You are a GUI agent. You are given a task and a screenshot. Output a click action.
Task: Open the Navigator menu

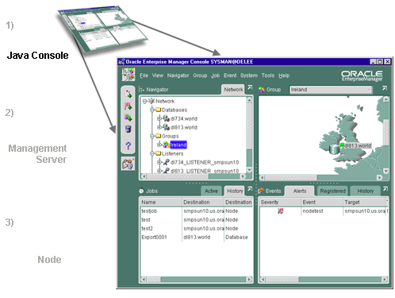(178, 75)
